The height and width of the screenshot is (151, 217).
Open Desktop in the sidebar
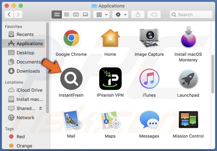(23, 53)
